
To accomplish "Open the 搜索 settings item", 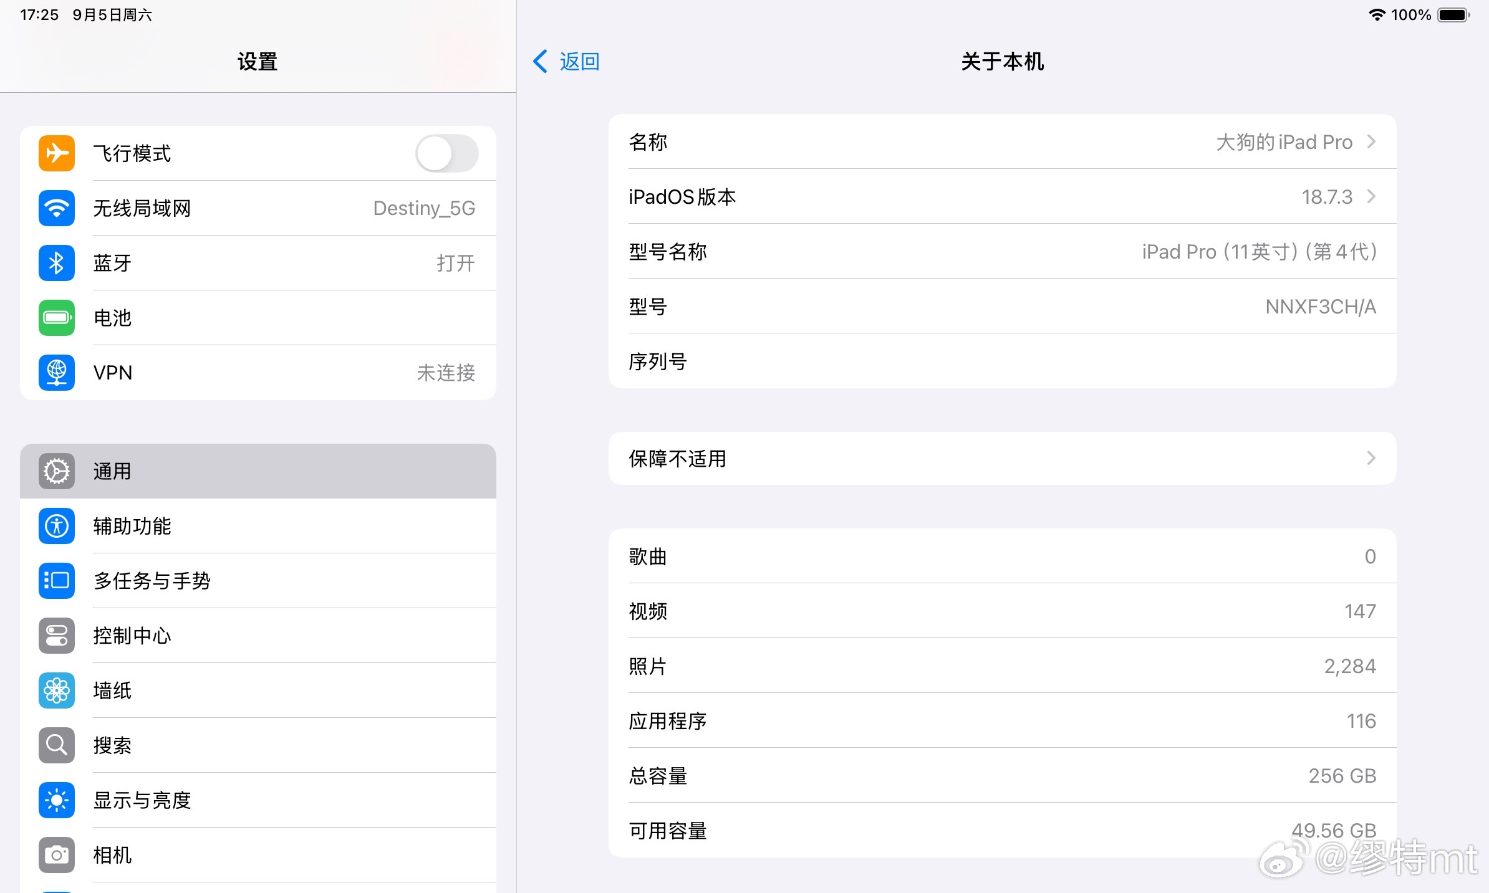I will click(x=258, y=745).
